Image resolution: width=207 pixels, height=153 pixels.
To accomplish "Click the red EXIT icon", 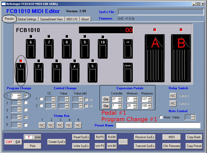I will point(9,142).
